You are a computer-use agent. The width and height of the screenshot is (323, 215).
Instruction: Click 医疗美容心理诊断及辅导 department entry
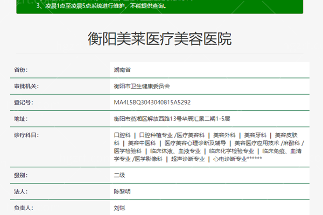tap(195, 143)
